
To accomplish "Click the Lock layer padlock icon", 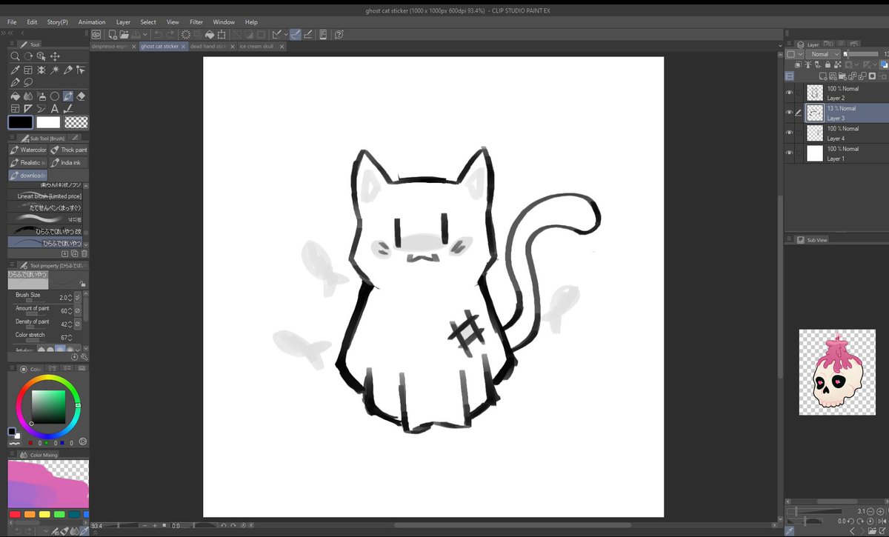I will pyautogui.click(x=828, y=64).
